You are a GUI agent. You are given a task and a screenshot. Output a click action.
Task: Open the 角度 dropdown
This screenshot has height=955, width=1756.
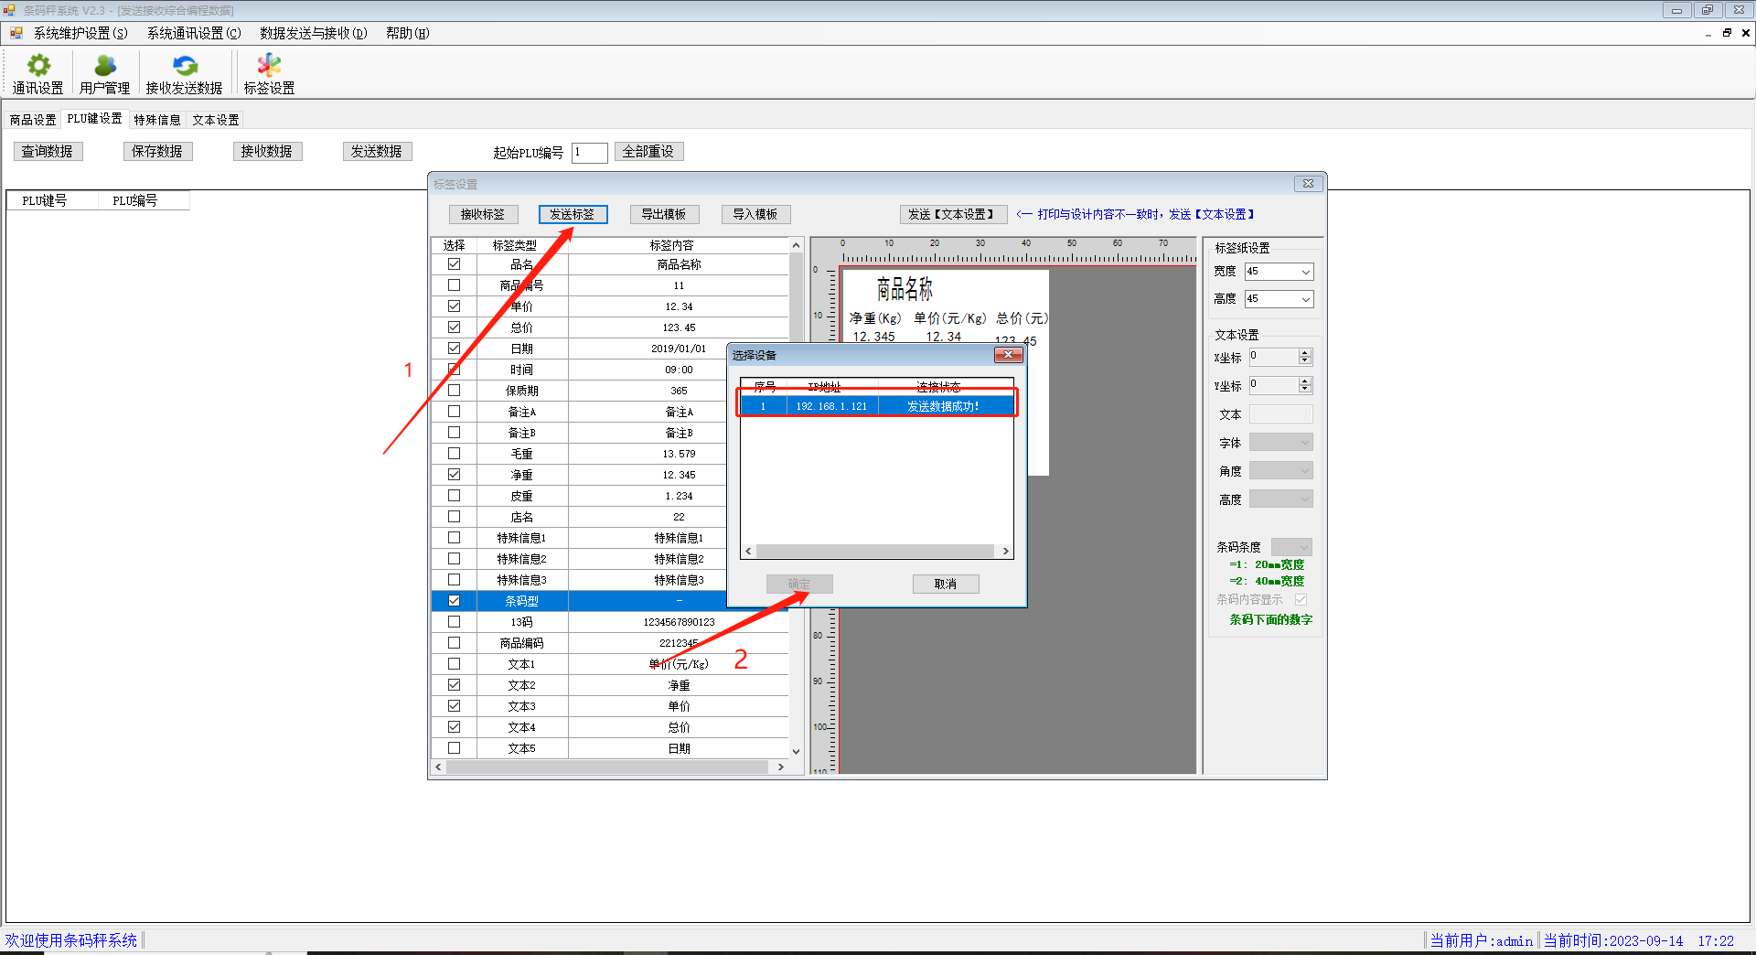(x=1280, y=471)
